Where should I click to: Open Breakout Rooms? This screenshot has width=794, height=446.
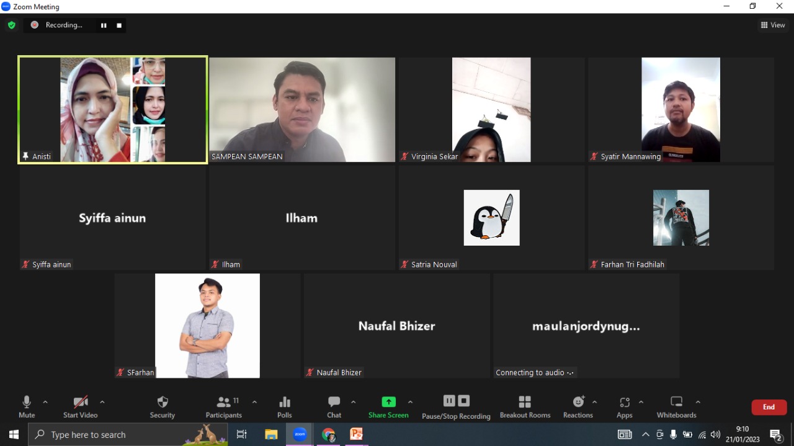coord(525,406)
